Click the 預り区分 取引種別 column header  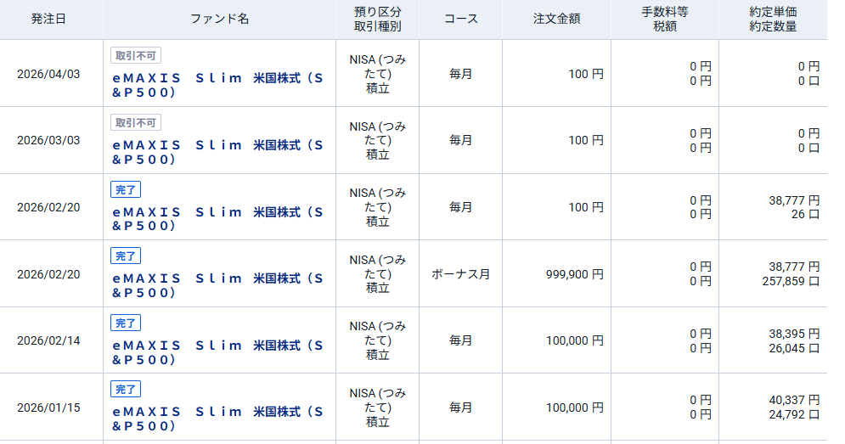[377, 19]
